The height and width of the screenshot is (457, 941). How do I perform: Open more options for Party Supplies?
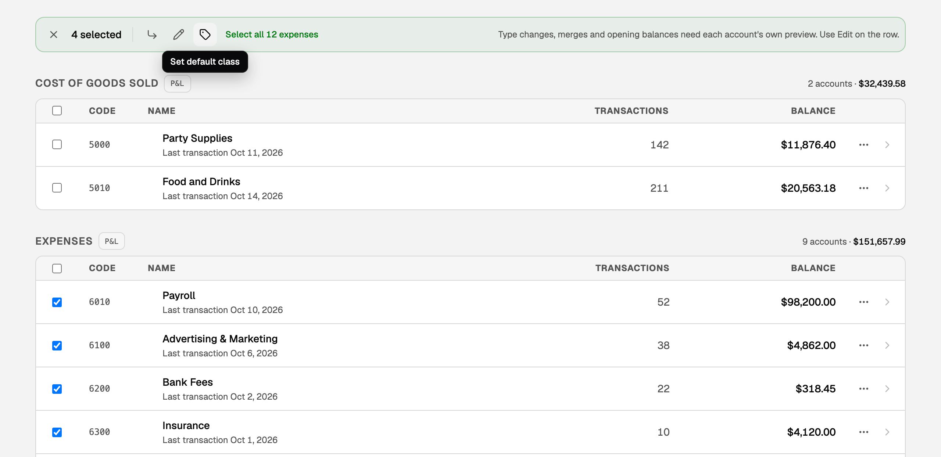coord(864,145)
